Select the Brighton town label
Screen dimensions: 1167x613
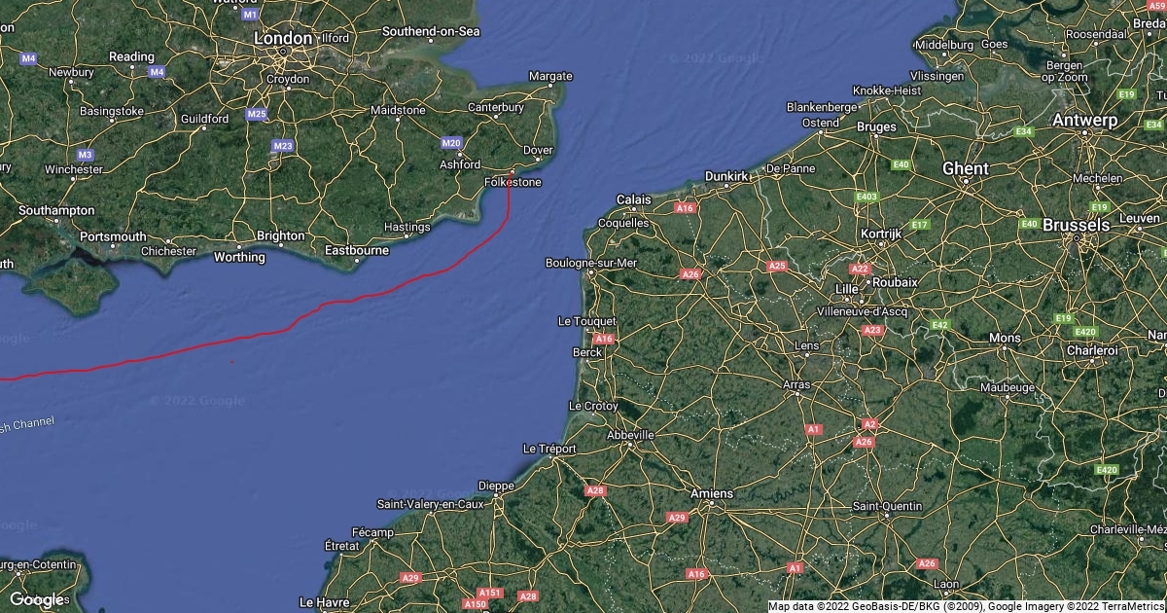click(x=280, y=235)
